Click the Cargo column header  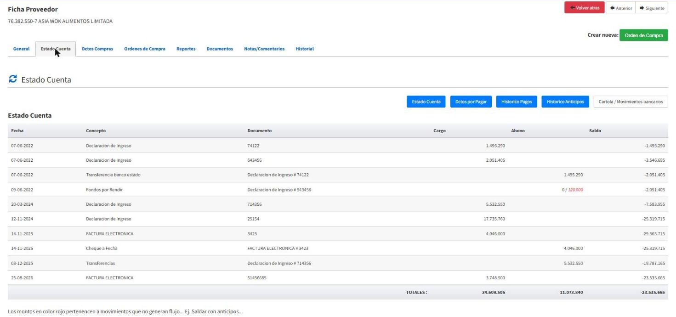[439, 131]
